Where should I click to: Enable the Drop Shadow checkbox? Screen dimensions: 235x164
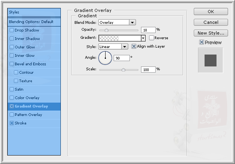[x=12, y=30]
